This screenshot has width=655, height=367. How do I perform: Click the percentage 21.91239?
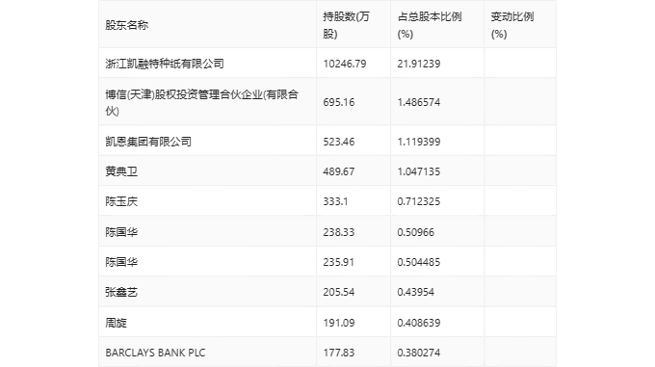[419, 64]
